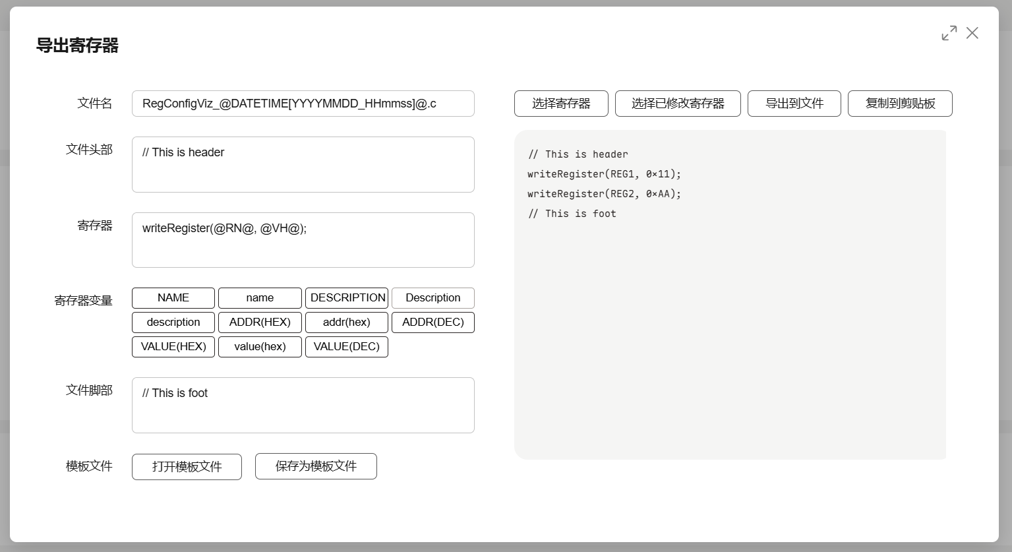Expand the export dialog to fullscreen
This screenshot has width=1012, height=552.
[x=949, y=33]
